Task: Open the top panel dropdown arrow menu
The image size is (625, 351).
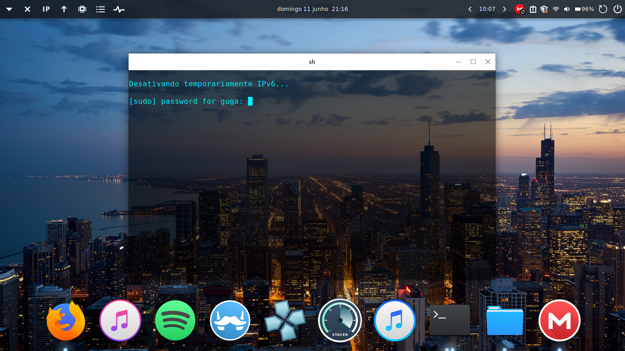Action: point(9,9)
